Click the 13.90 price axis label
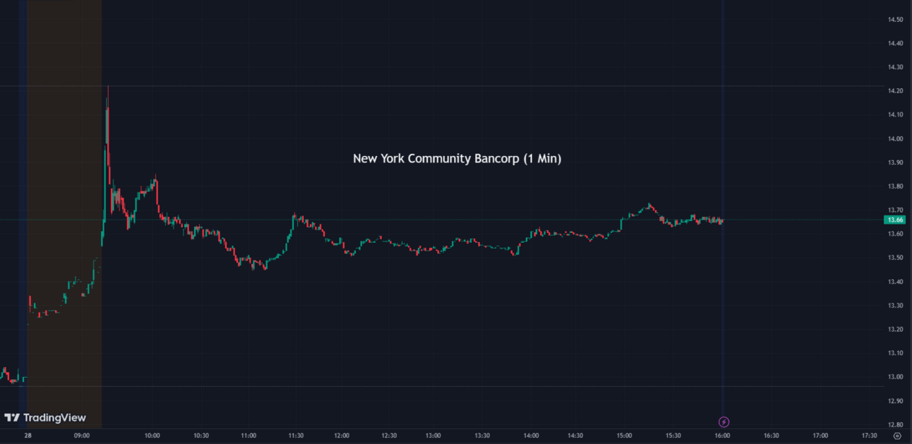The height and width of the screenshot is (444, 912). 895,163
